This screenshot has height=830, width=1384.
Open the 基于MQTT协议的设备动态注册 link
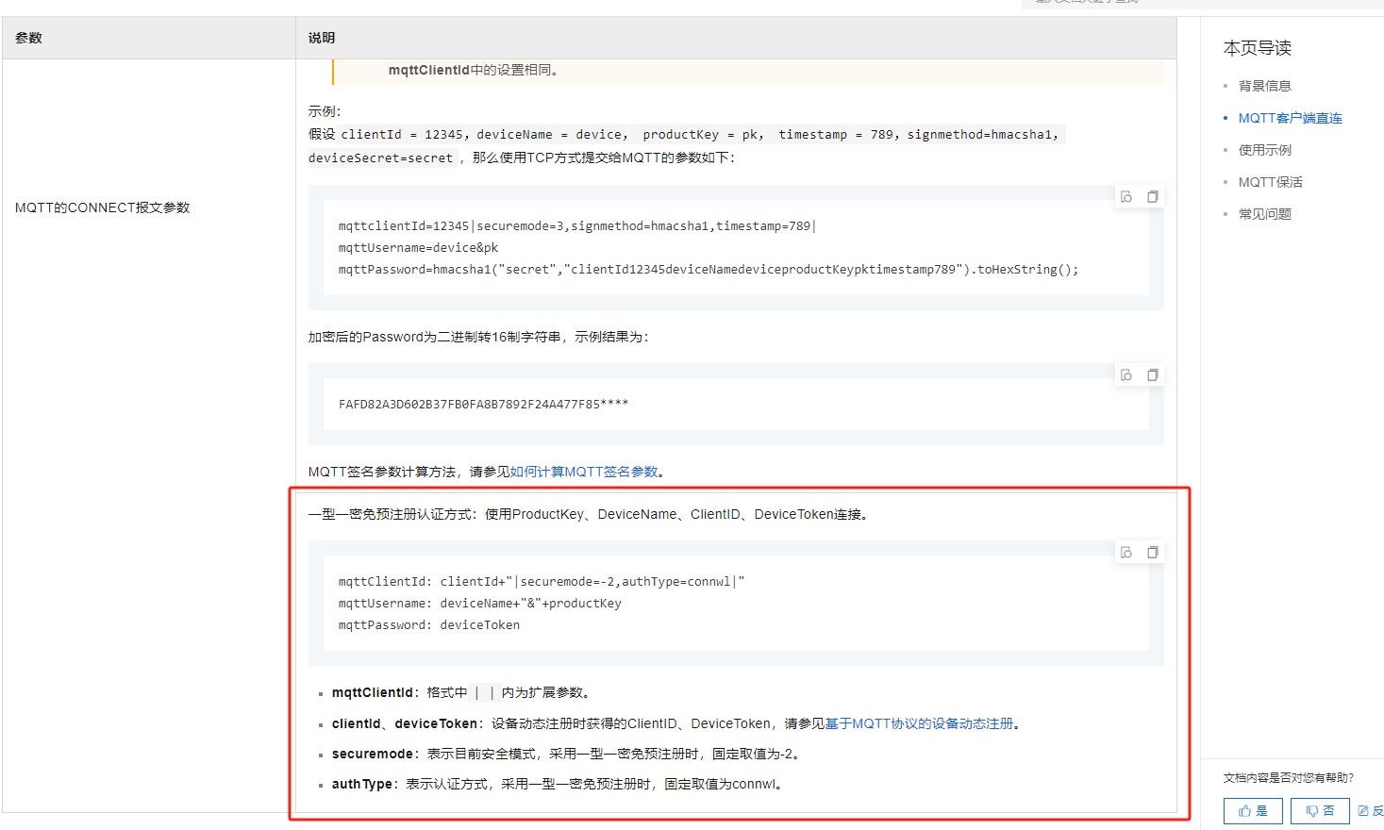coord(919,723)
